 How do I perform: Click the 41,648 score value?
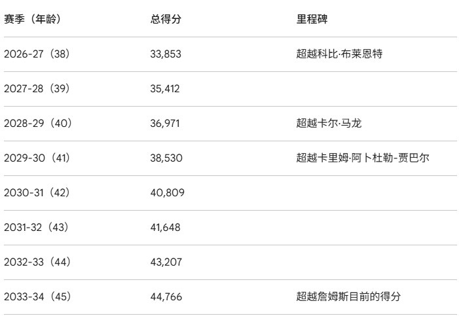pyautogui.click(x=165, y=227)
